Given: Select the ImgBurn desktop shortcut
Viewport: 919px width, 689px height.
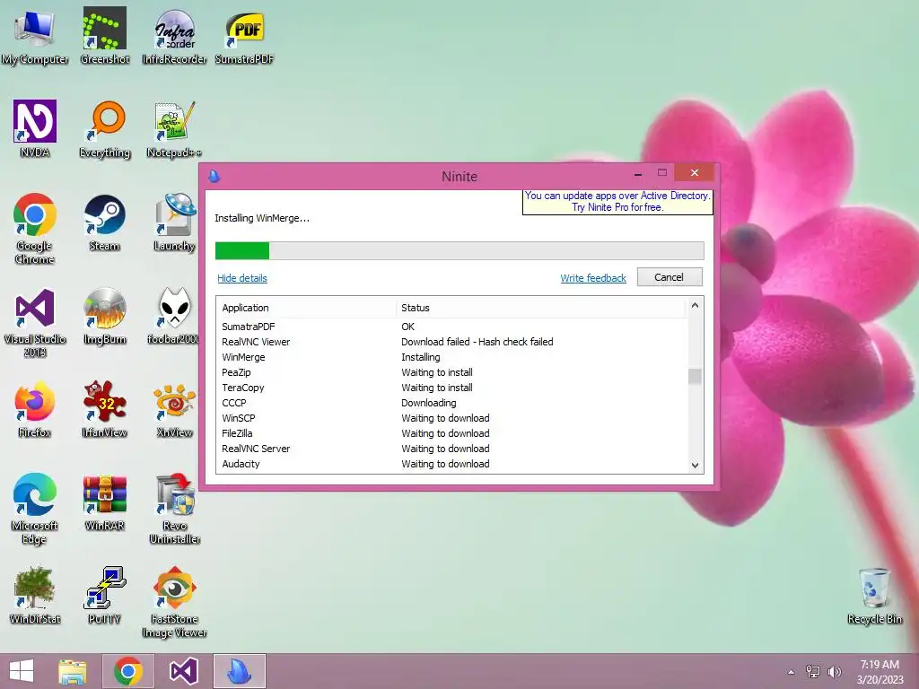Looking at the screenshot, I should [x=105, y=317].
